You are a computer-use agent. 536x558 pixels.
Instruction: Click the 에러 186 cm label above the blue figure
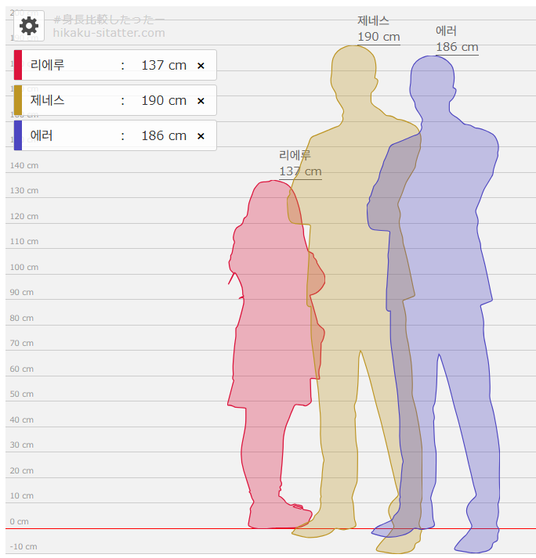point(457,39)
